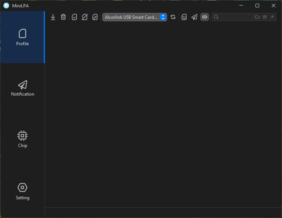
Task: Open the Alcorlink USB Smart Card dropdown
Action: (x=135, y=17)
